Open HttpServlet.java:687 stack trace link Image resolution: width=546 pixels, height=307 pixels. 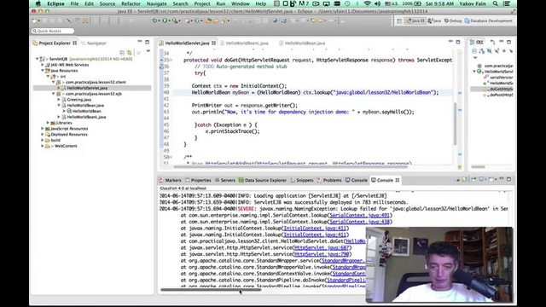(x=321, y=248)
